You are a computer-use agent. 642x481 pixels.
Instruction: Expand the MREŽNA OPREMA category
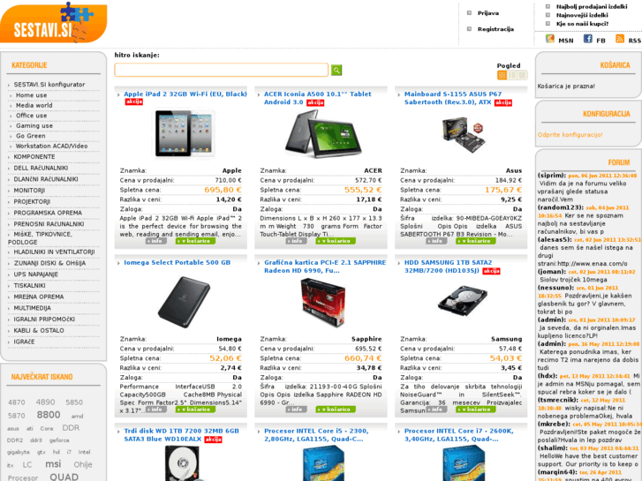point(39,297)
